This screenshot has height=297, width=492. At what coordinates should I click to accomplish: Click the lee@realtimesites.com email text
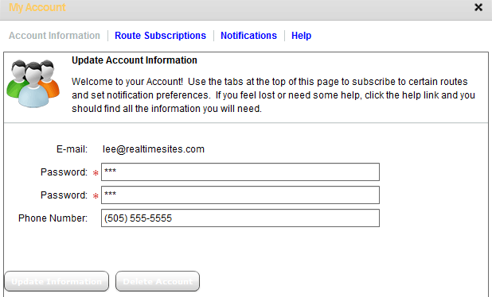154,149
